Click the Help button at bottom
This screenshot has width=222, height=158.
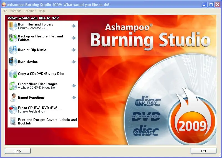pyautogui.click(x=17, y=151)
